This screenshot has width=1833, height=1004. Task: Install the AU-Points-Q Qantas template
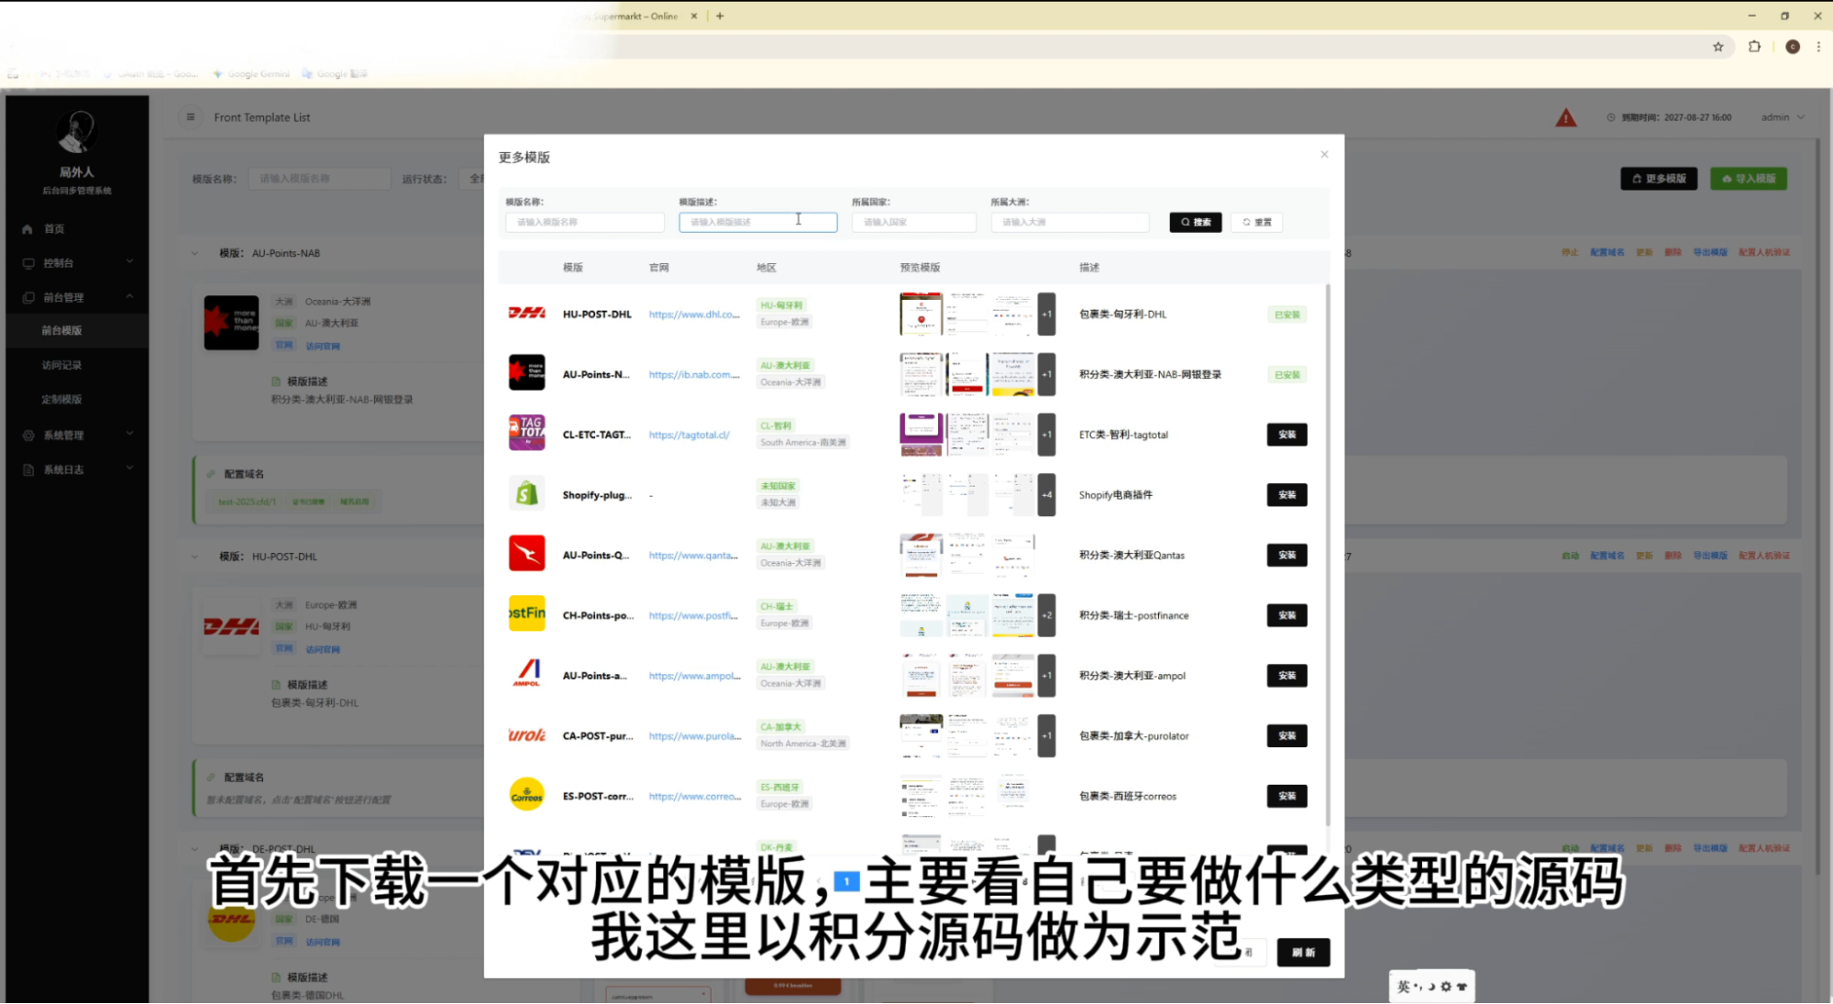1286,555
